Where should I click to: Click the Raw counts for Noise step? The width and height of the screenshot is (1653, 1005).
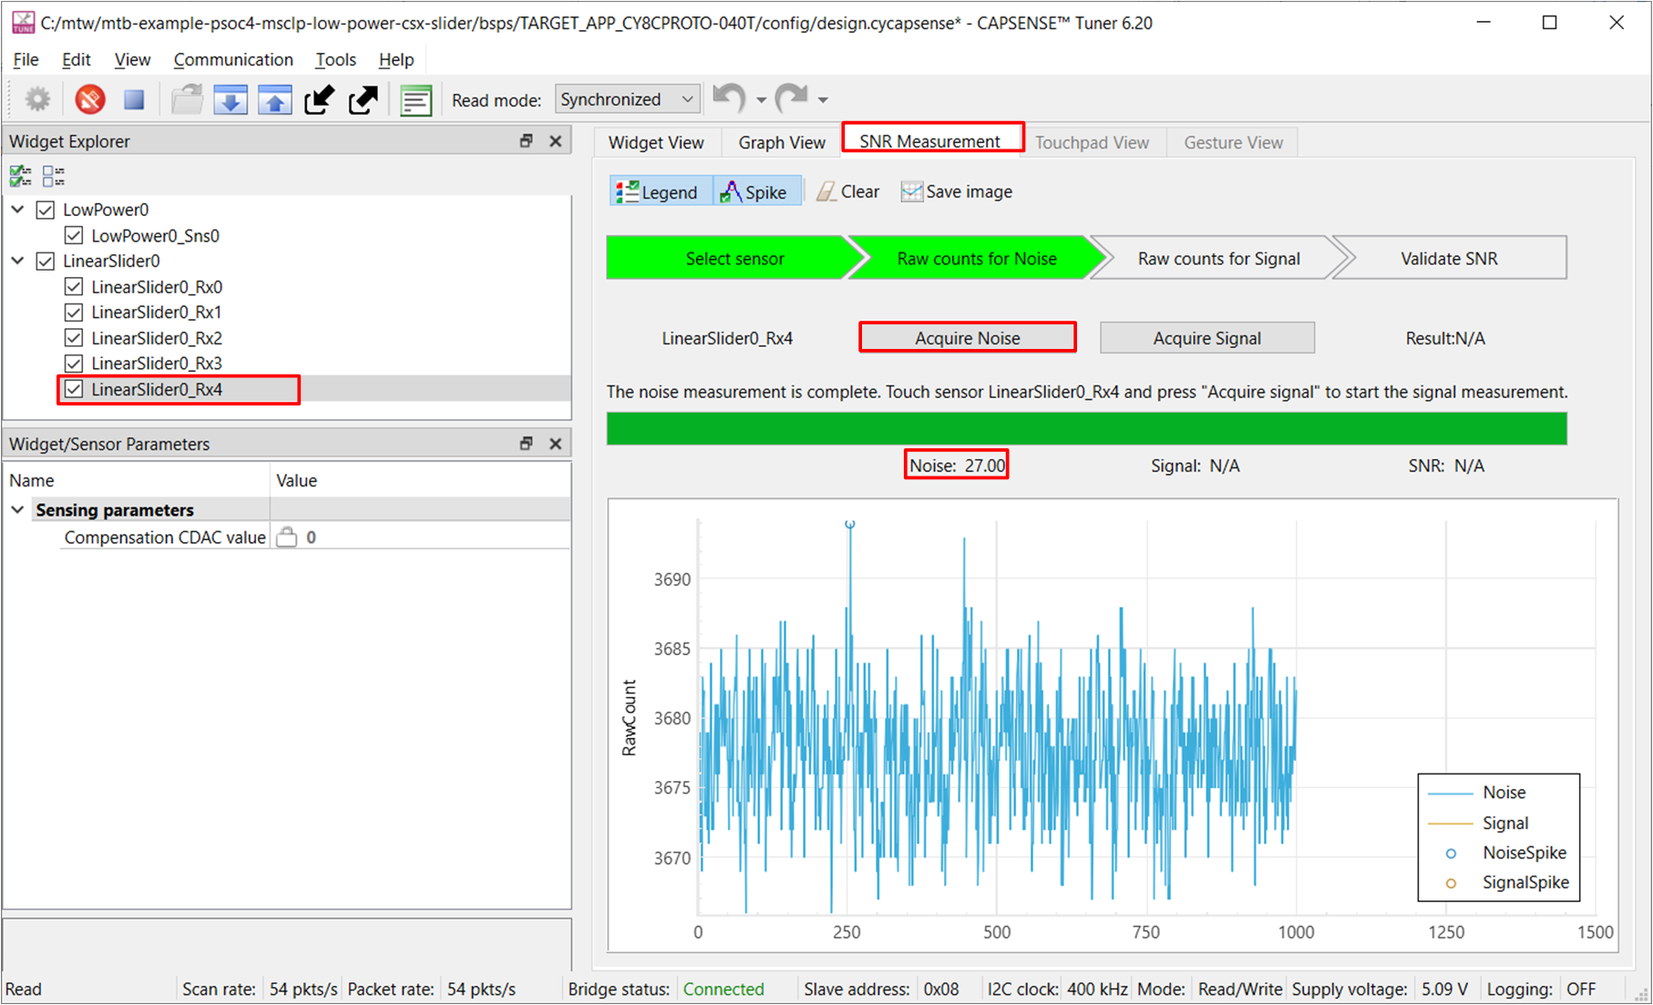click(975, 258)
